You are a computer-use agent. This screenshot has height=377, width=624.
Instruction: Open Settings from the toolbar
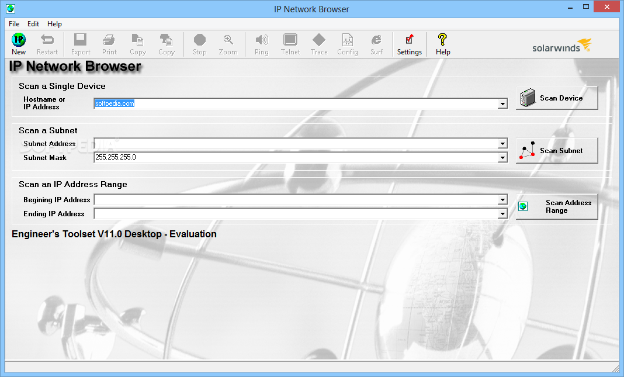point(410,44)
